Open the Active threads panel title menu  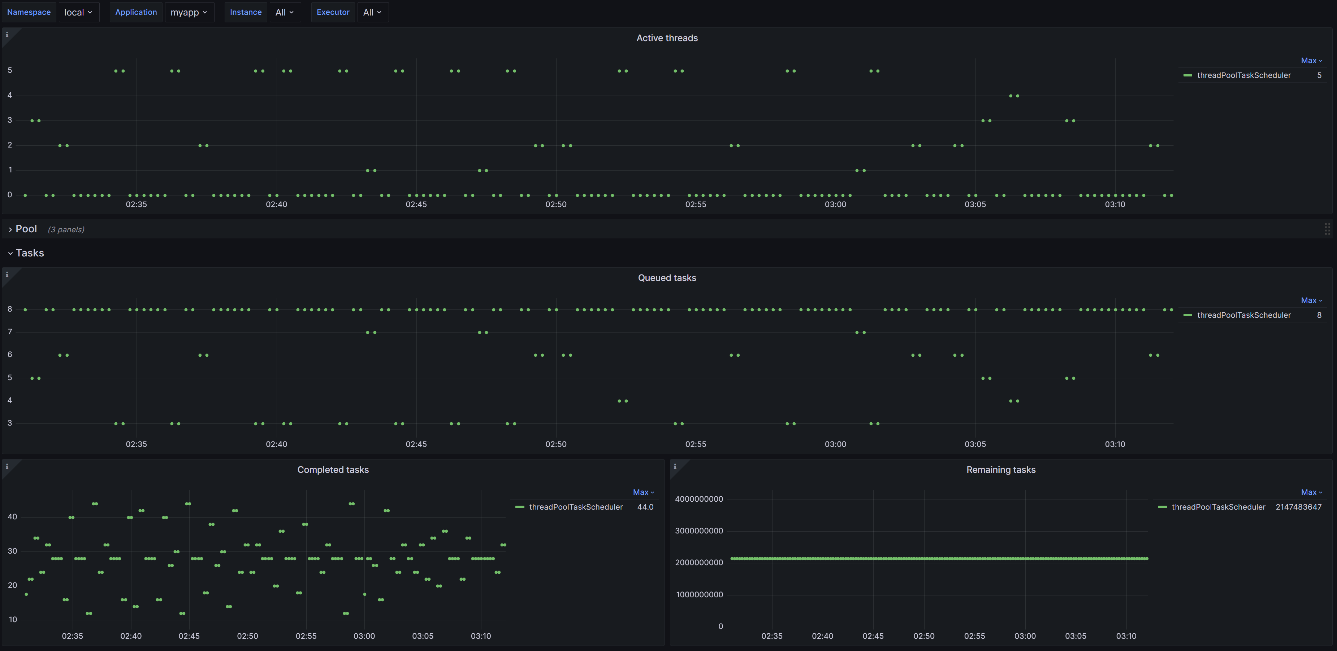tap(666, 38)
